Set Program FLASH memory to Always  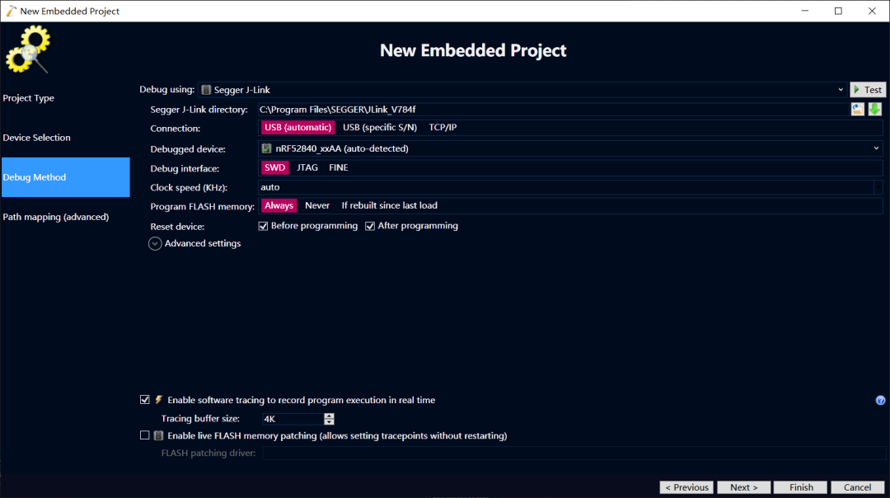[x=279, y=205]
